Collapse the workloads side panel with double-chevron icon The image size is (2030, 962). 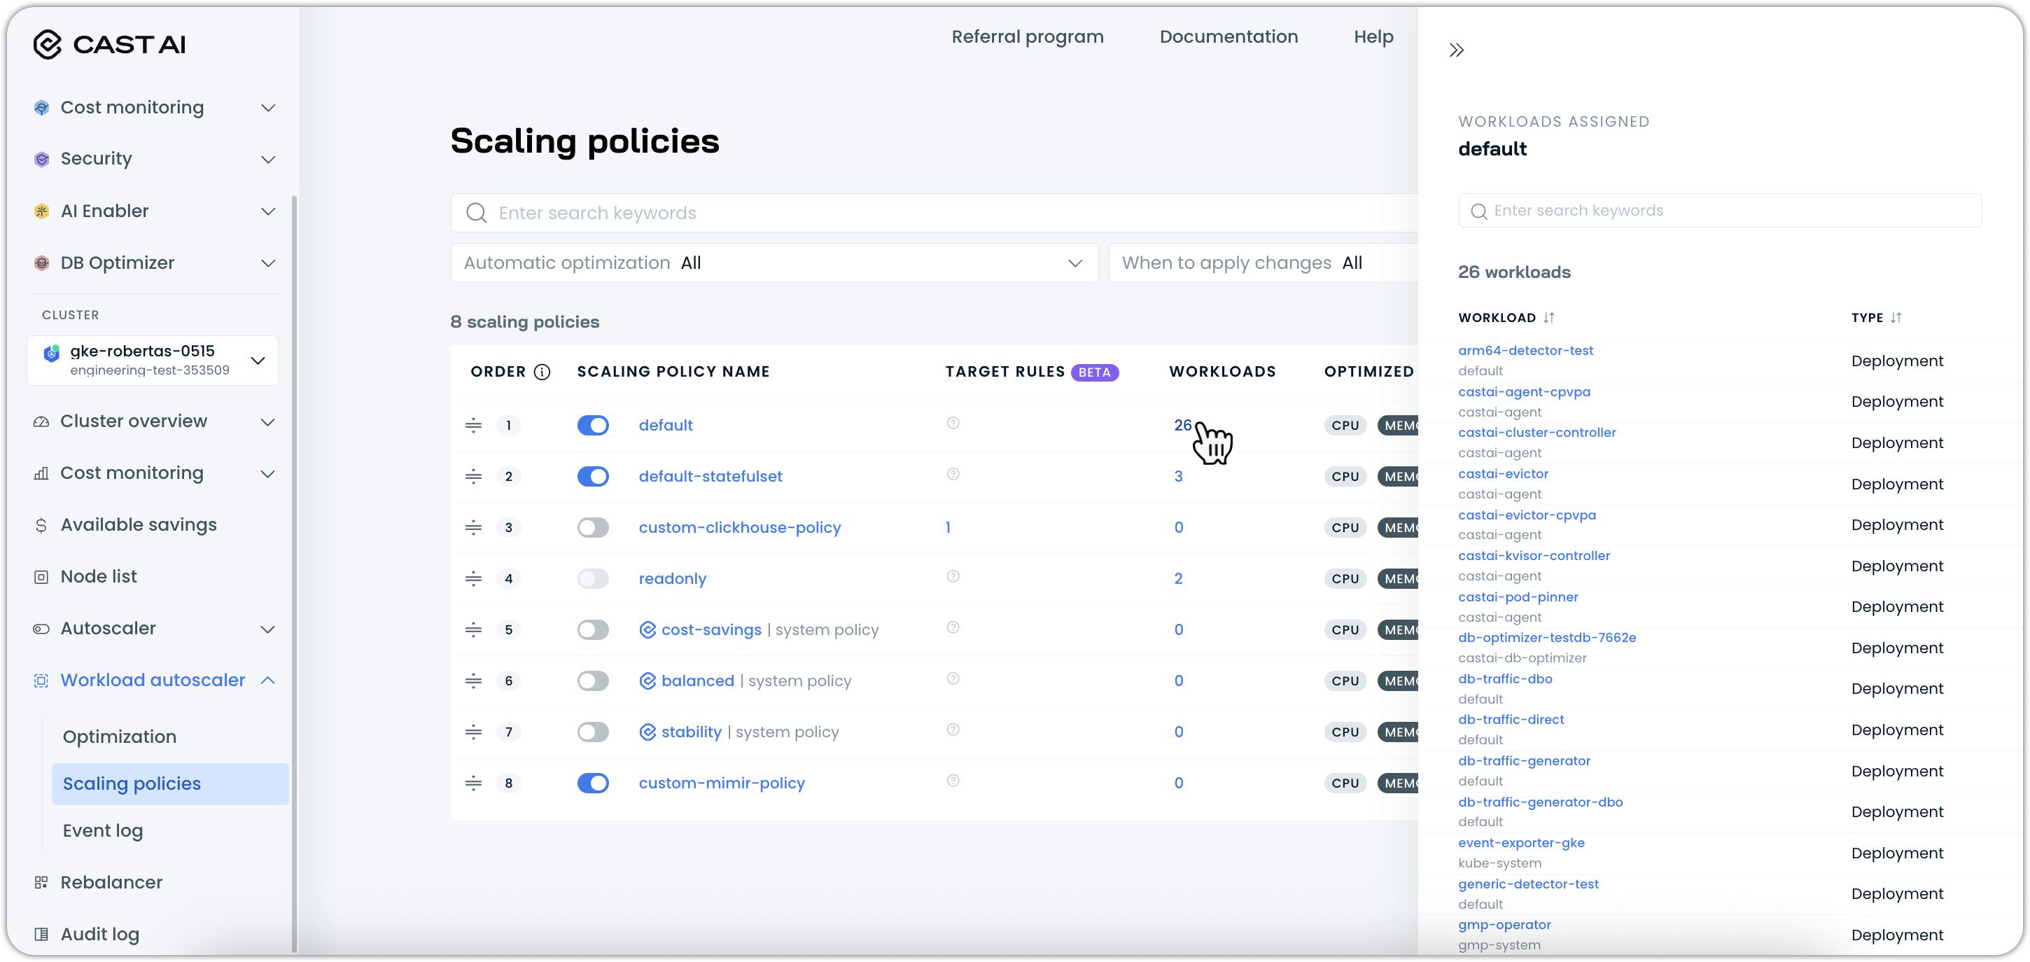(1456, 50)
